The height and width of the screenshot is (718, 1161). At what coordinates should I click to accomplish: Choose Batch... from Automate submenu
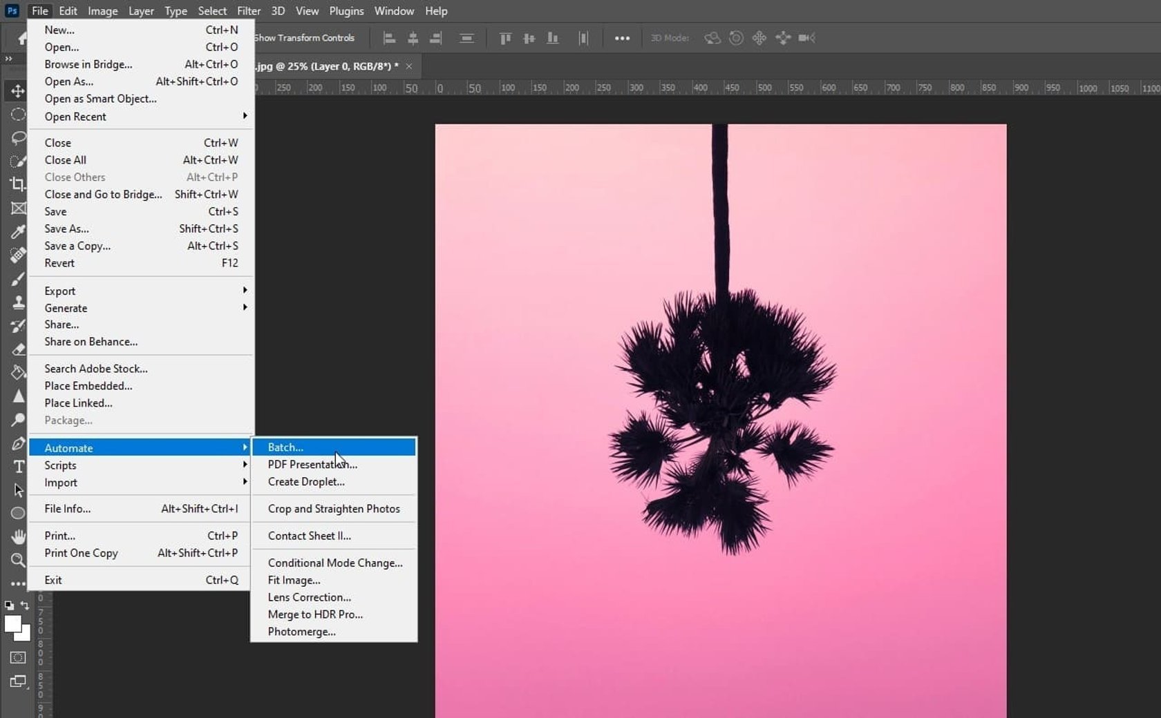tap(334, 447)
